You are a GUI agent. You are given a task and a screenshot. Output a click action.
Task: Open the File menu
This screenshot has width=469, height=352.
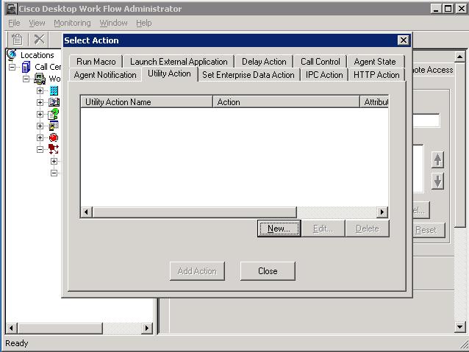(14, 23)
